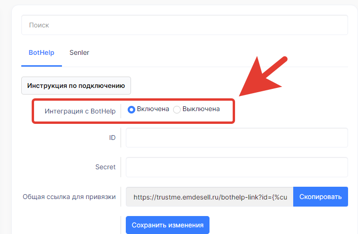Image resolution: width=358 pixels, height=234 pixels.
Task: Click the blue underline beneath BotHelp tab
Action: point(42,66)
